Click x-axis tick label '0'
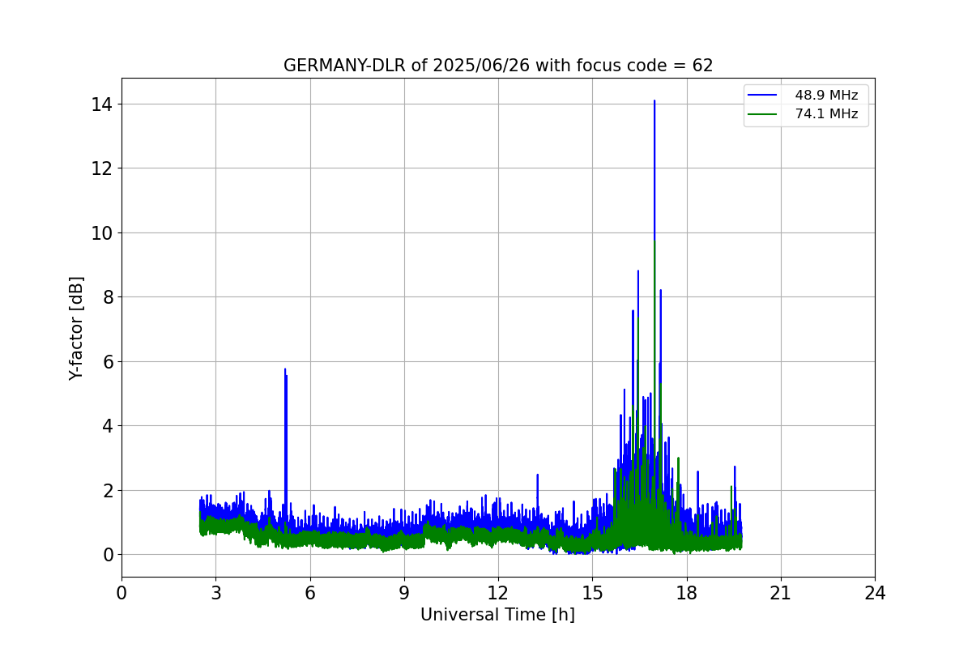972x648 pixels. tap(122, 593)
